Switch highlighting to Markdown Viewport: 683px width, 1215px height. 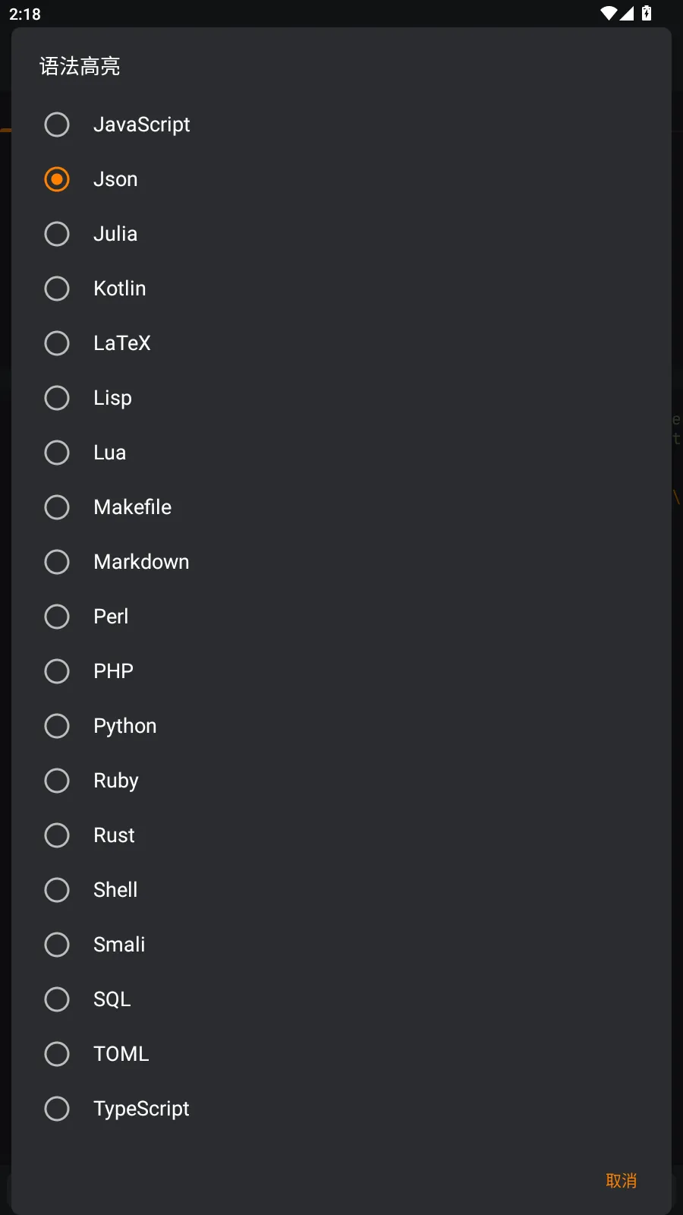coord(57,562)
